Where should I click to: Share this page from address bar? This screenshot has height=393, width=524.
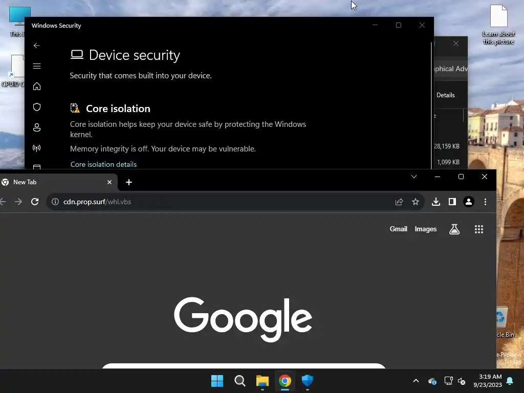tap(399, 202)
